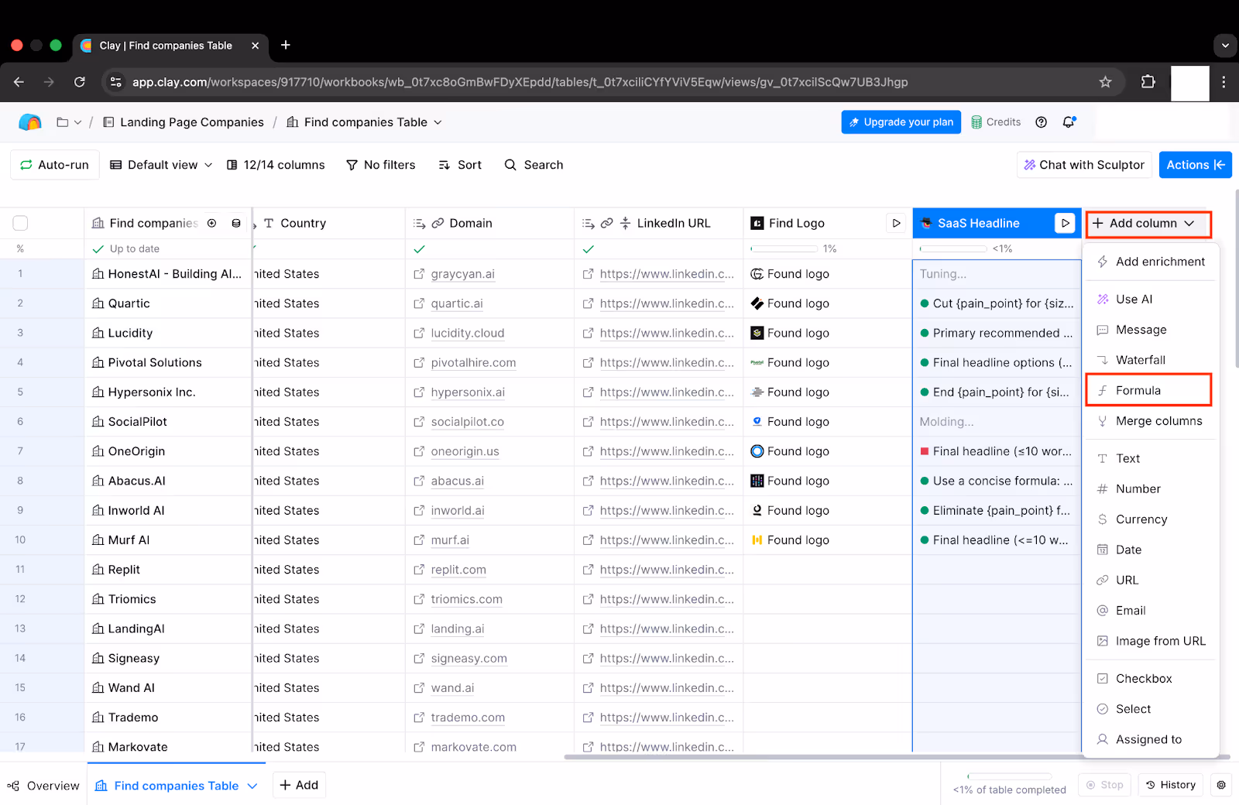Image resolution: width=1239 pixels, height=805 pixels.
Task: Bookmark this page with the star icon
Action: pyautogui.click(x=1105, y=82)
